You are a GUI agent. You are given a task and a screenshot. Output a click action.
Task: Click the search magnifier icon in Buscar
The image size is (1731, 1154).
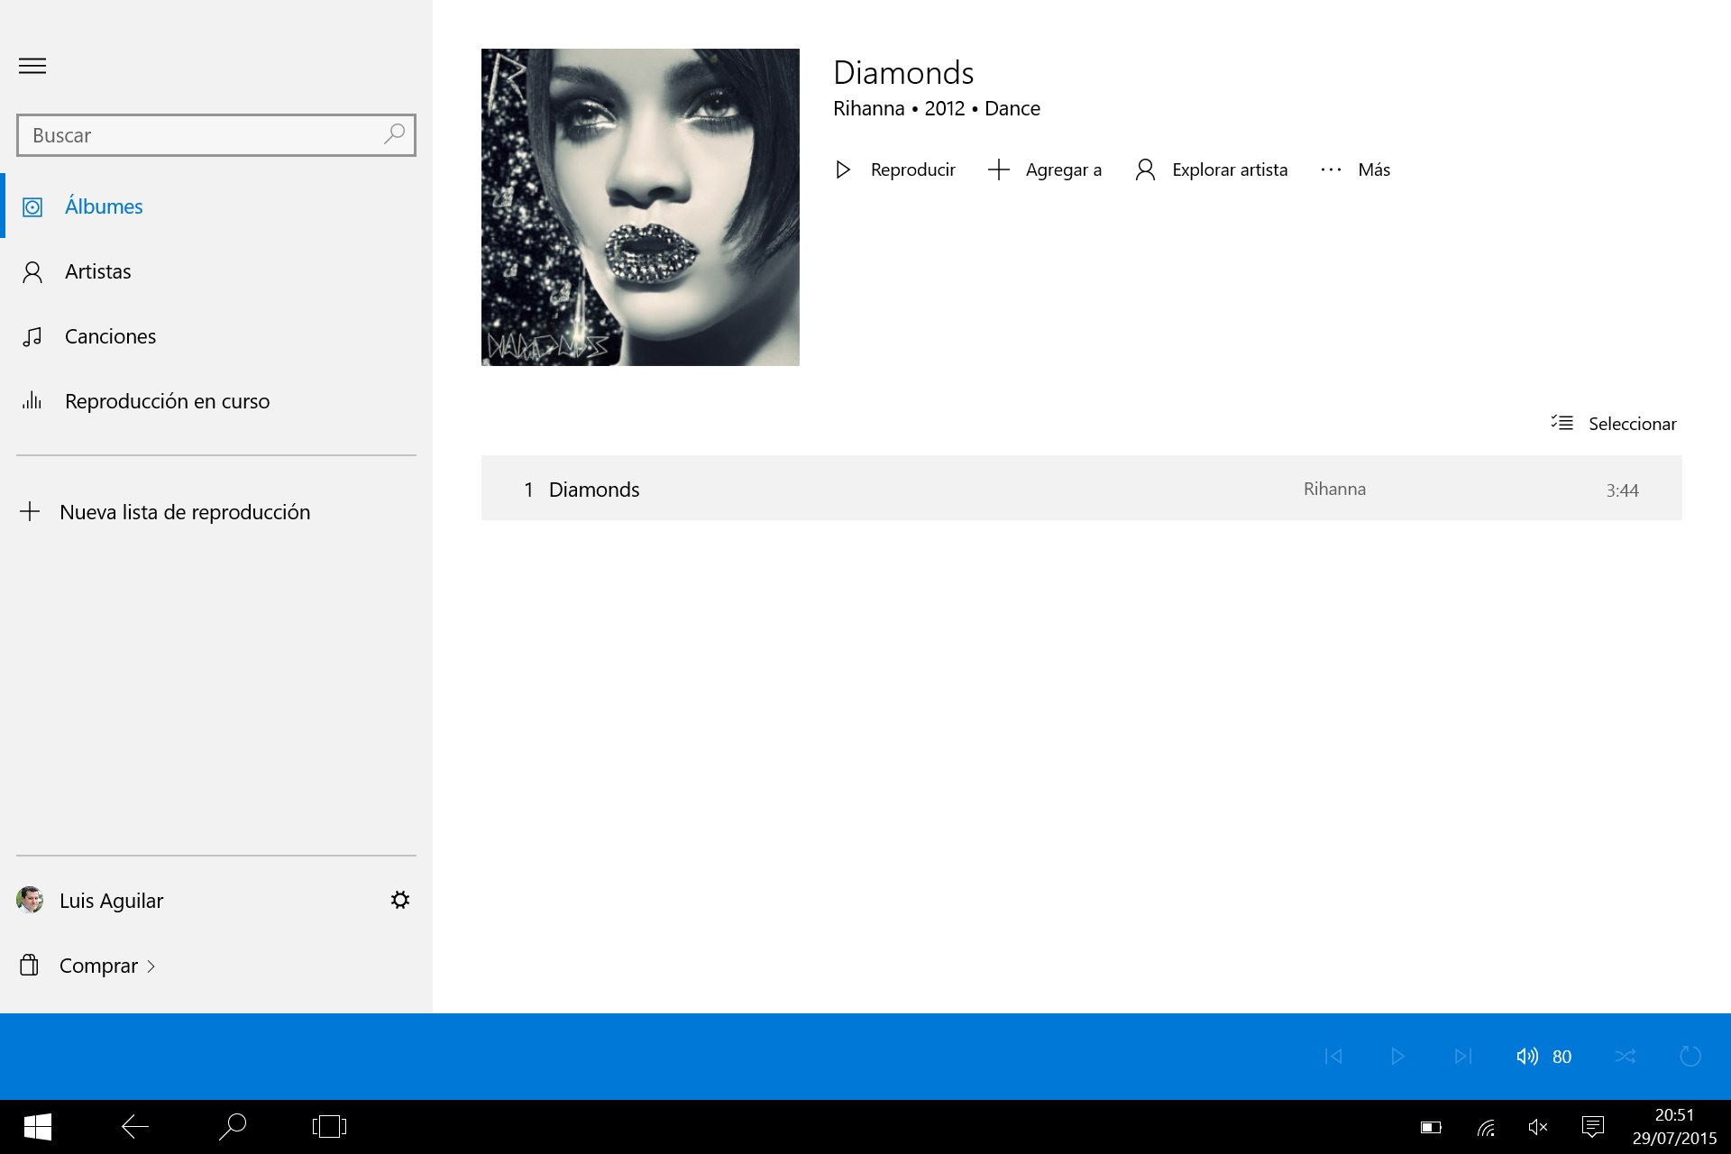click(394, 135)
